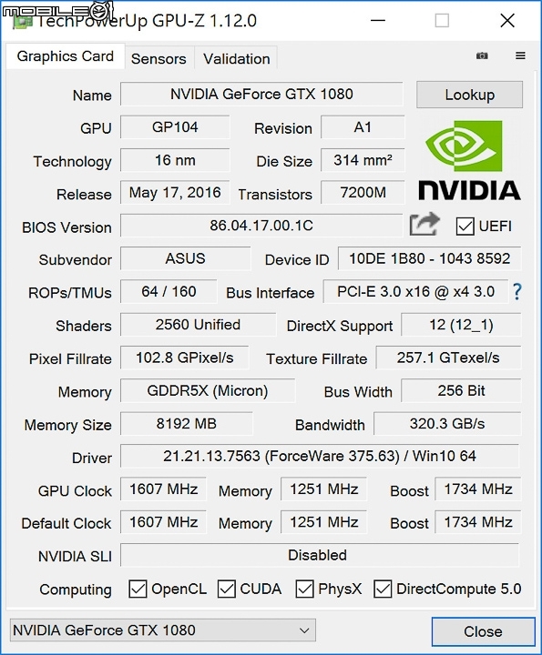Click the Close button at the bottom
The height and width of the screenshot is (655, 542).
coord(483,631)
